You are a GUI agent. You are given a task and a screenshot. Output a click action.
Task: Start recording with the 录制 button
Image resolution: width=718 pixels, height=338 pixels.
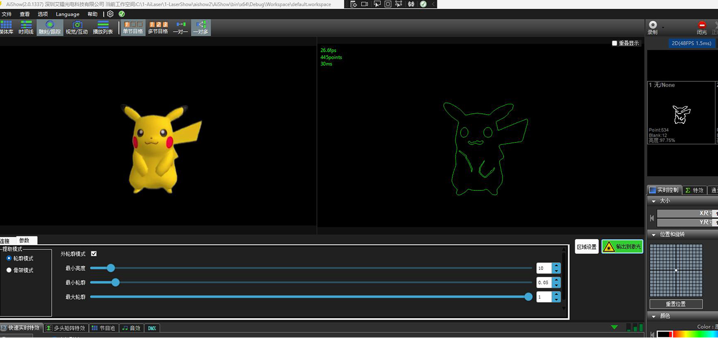click(652, 28)
